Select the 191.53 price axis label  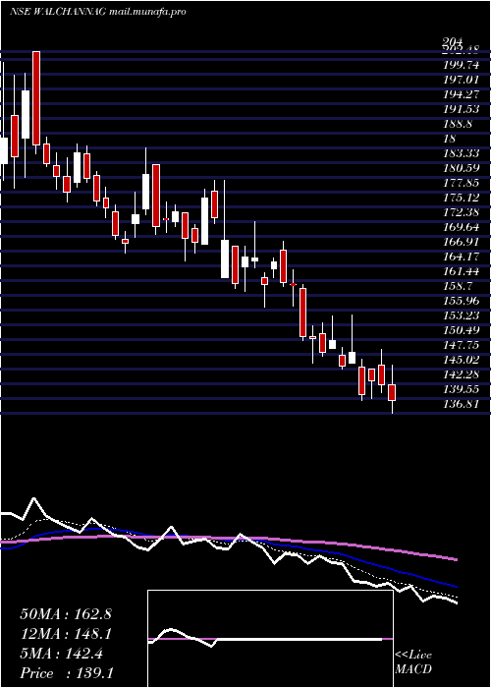[461, 109]
